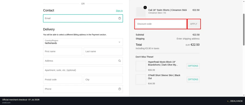Click the 'O'Neill Short Sleeve Skin | Black Out' title
The height and width of the screenshot is (105, 245).
click(164, 77)
